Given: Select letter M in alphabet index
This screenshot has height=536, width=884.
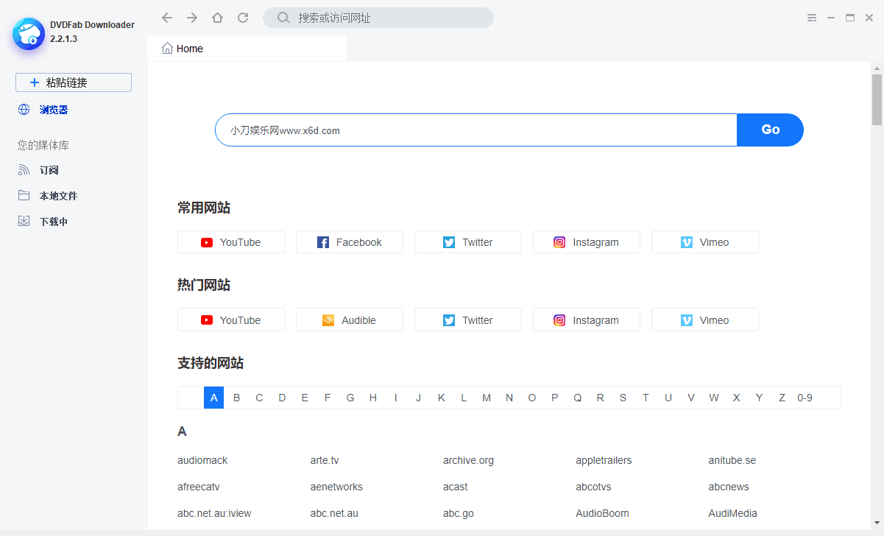Looking at the screenshot, I should pos(487,398).
